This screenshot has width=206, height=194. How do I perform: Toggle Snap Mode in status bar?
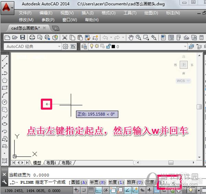click(x=83, y=190)
